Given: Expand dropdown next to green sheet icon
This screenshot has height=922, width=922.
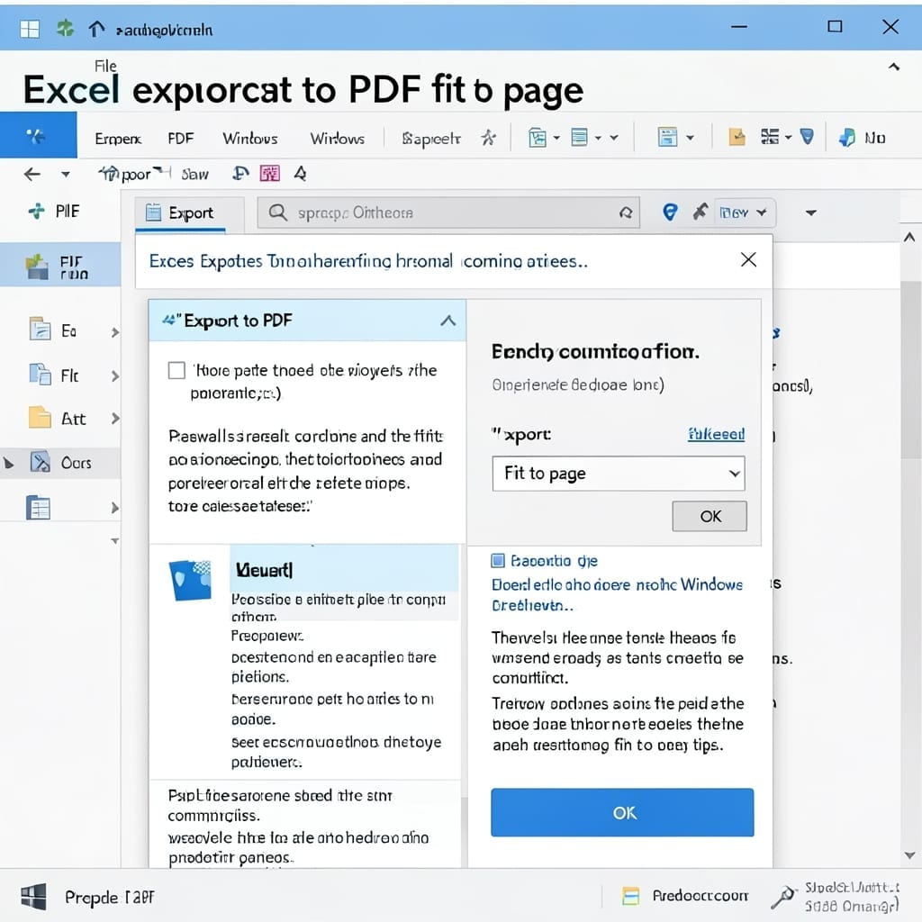Looking at the screenshot, I should point(556,138).
